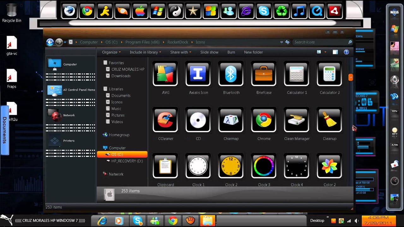Select OS (C:) drive in tree
The image size is (404, 227).
coord(122,154)
